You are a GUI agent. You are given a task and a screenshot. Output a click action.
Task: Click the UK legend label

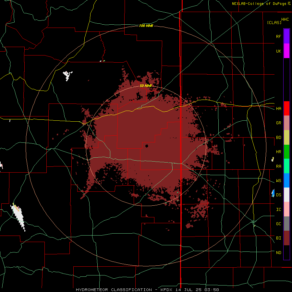pyautogui.click(x=278, y=51)
